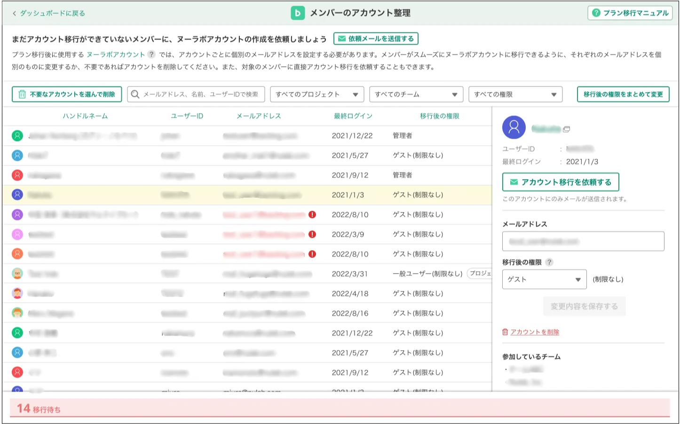Viewport: 680px width, 424px height.
Task: Click email warning icon in first 2022/8/10 row
Action: pyautogui.click(x=312, y=215)
